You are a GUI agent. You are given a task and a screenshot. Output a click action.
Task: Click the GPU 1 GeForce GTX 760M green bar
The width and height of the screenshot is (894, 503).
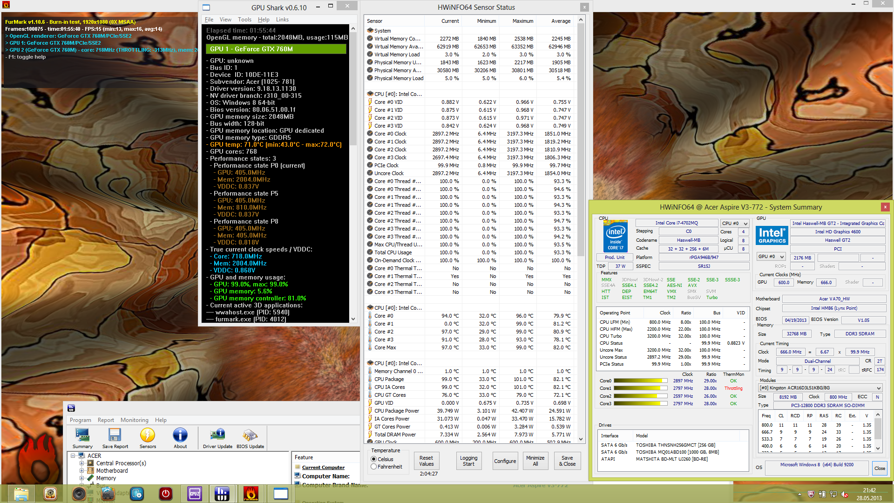point(277,49)
